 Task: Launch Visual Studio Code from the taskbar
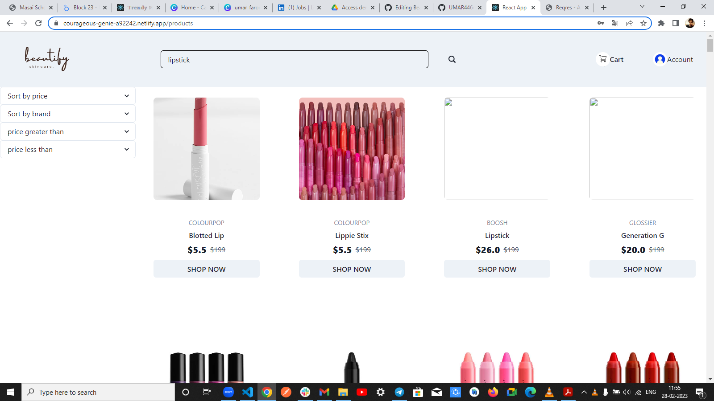click(248, 392)
